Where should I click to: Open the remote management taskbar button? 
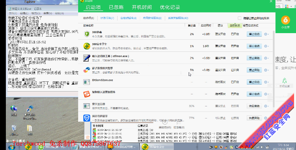coord(122,147)
